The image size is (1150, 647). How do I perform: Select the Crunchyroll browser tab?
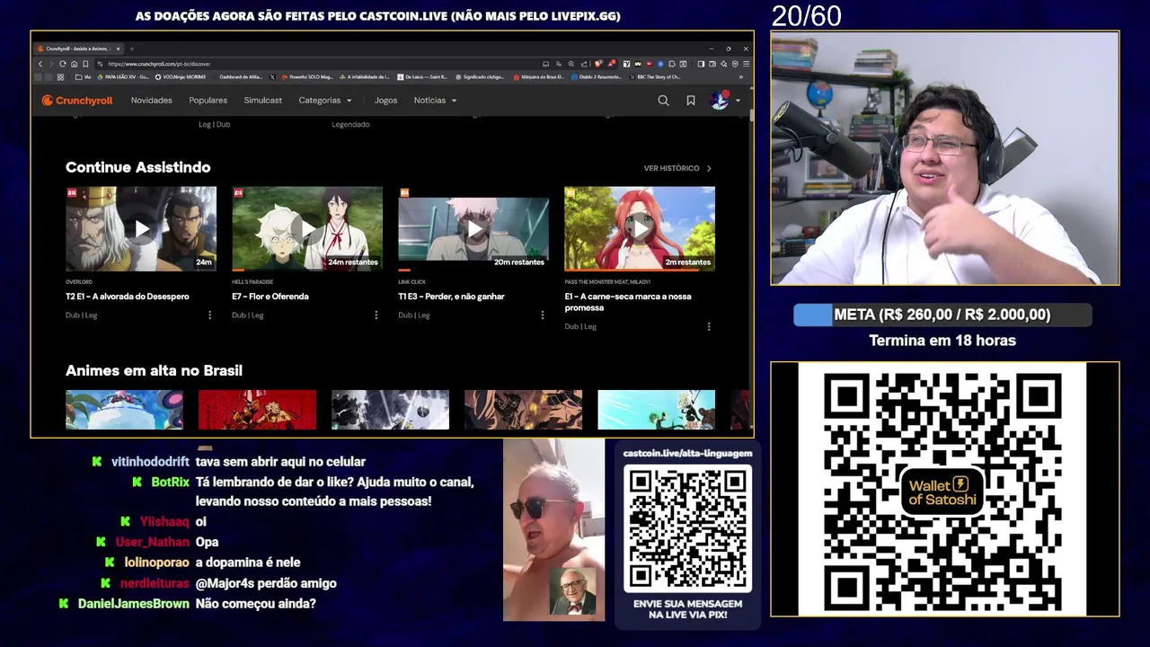click(x=78, y=49)
